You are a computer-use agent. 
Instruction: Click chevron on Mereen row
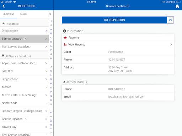click(46, 87)
